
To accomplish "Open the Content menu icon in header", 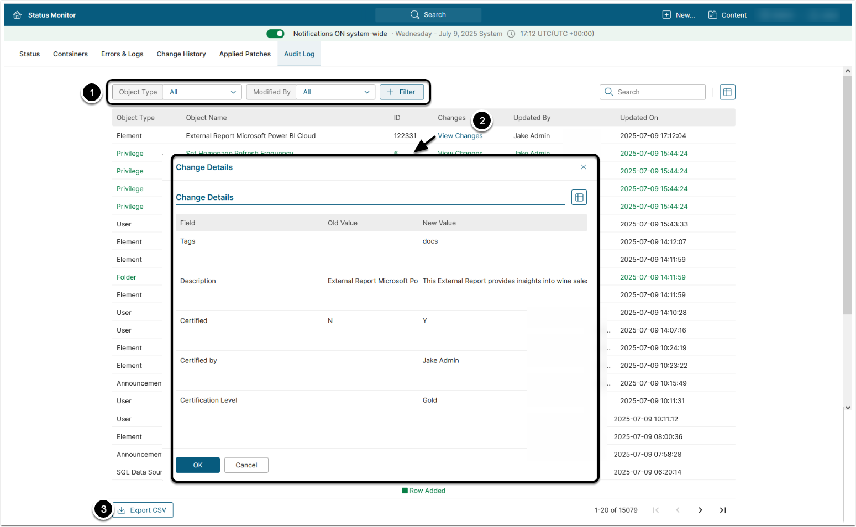I will (x=713, y=15).
